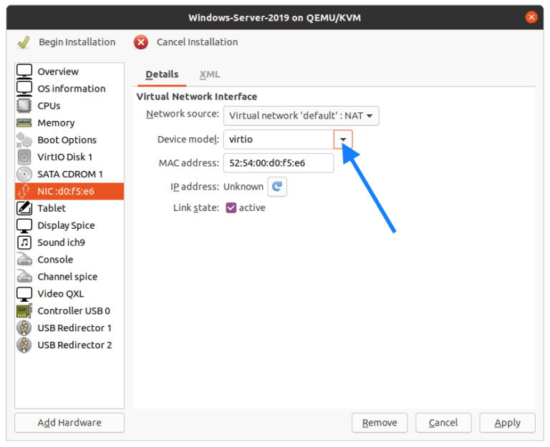Viewport: 550px width, 447px height.
Task: Click Cancel Installation label
Action: tap(197, 42)
